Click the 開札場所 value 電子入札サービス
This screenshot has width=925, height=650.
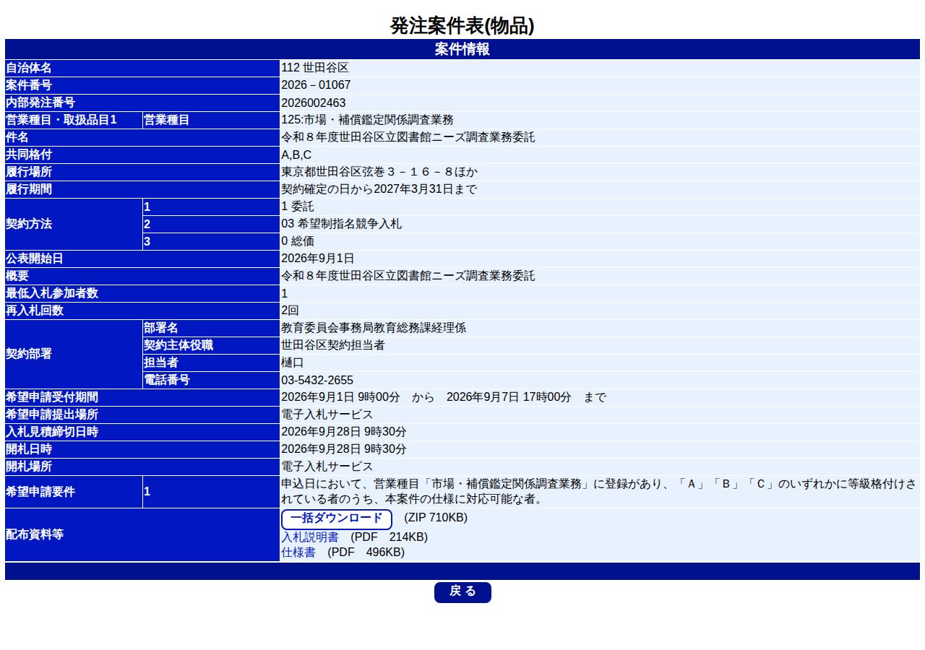click(x=327, y=467)
